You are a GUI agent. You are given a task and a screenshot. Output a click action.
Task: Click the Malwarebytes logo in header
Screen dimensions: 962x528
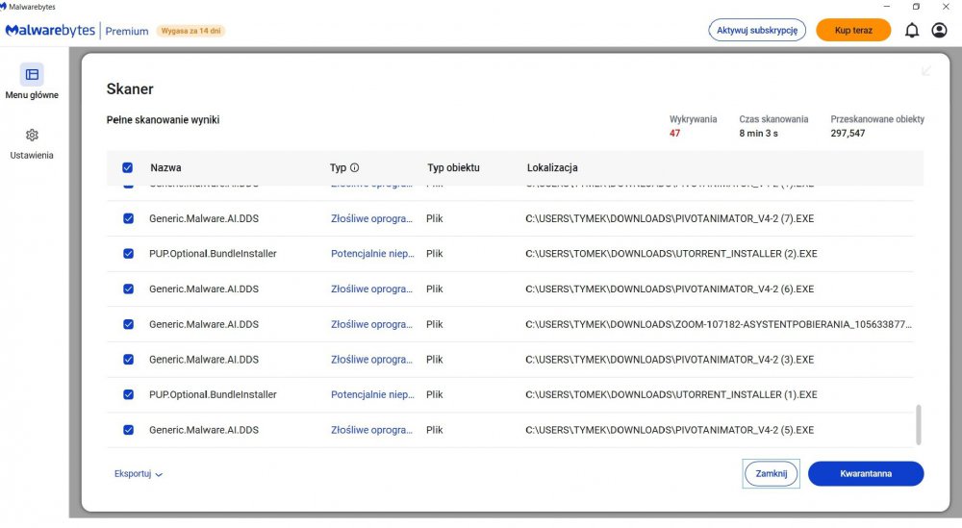[50, 31]
